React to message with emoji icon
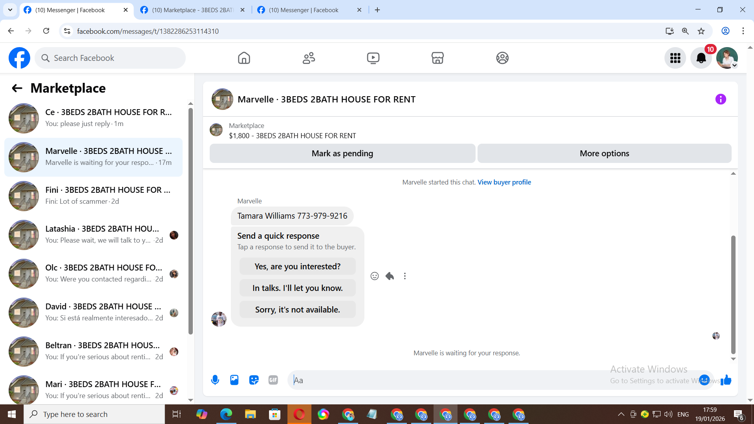 coord(375,276)
